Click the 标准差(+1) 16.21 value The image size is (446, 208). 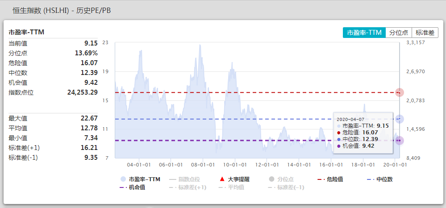click(89, 148)
